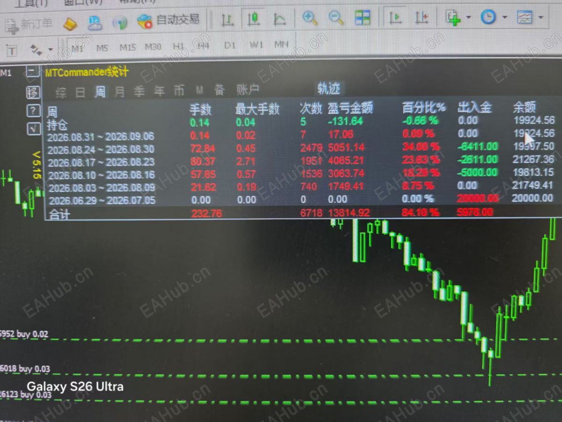
Task: Switch chart to candlestick mode
Action: click(253, 19)
